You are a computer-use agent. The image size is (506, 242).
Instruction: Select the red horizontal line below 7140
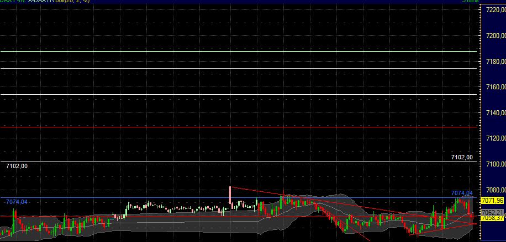(239, 127)
